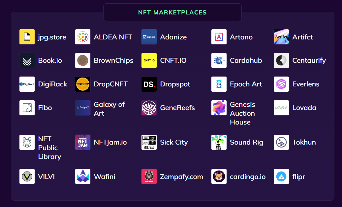Open the GeneReefs coral icon
Screen dimensions: 342x207
(149, 108)
